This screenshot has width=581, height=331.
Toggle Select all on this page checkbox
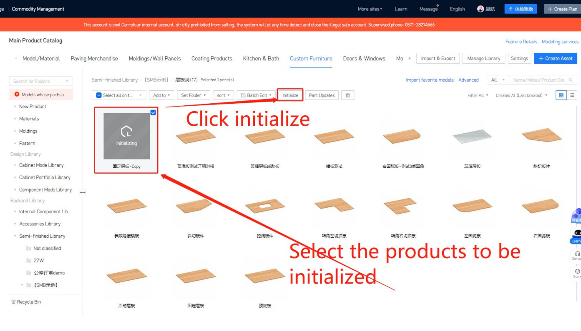tap(99, 95)
